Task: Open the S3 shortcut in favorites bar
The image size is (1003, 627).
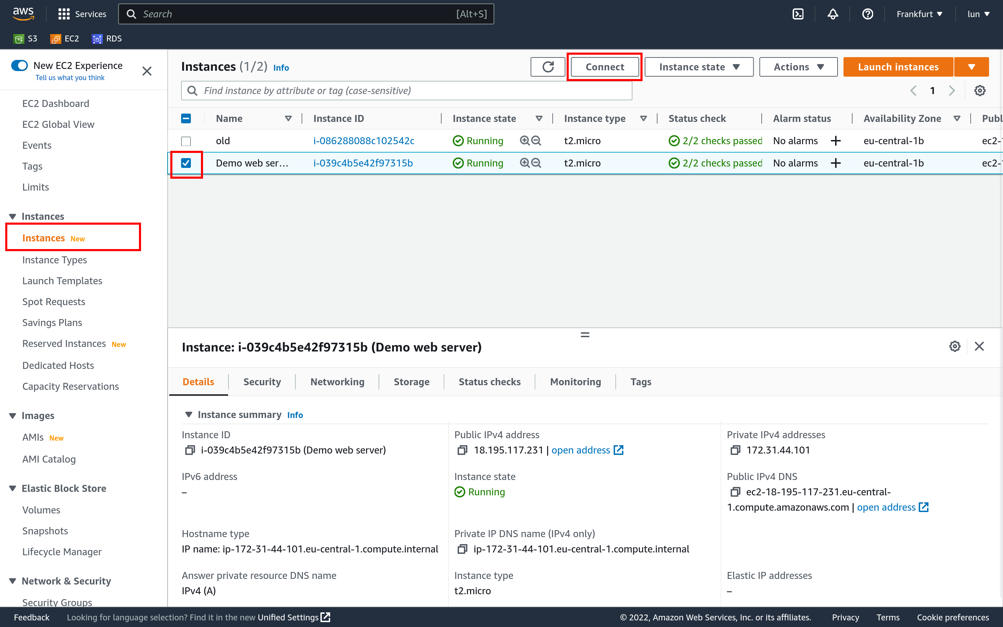Action: [x=26, y=39]
